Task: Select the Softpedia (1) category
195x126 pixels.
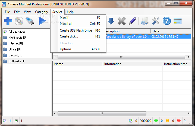Action: pos(17,61)
